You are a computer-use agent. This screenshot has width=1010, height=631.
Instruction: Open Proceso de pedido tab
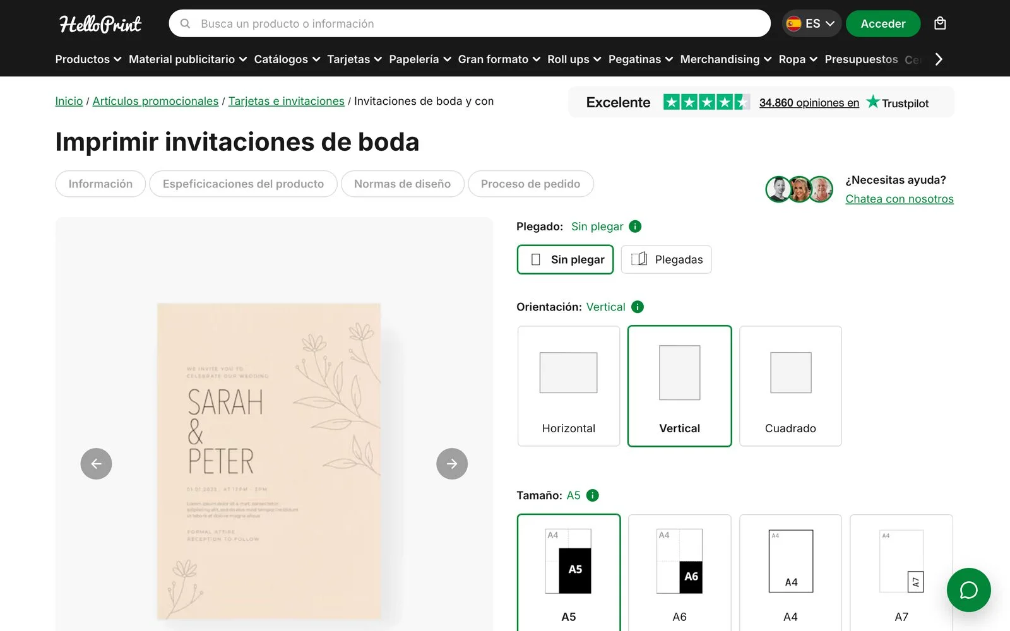(530, 184)
